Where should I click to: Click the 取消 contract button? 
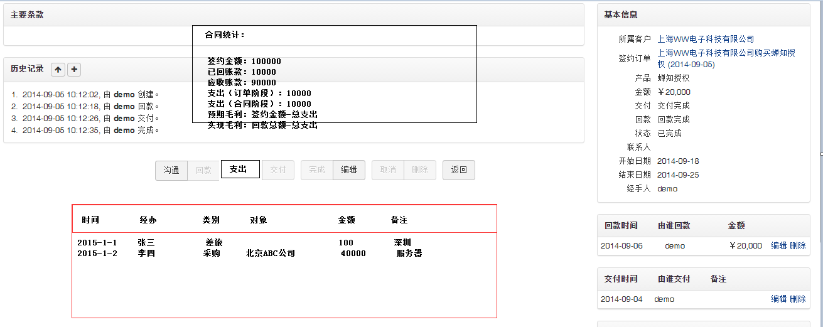point(389,170)
